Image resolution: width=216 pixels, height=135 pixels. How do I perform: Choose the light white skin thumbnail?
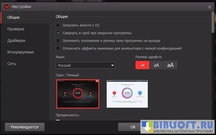click(x=127, y=94)
